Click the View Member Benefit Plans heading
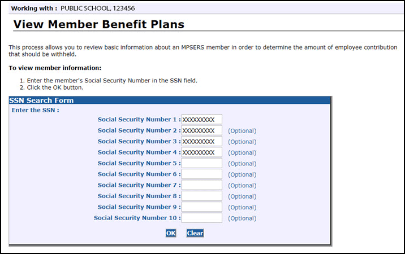This screenshot has width=405, height=254. coord(99,25)
